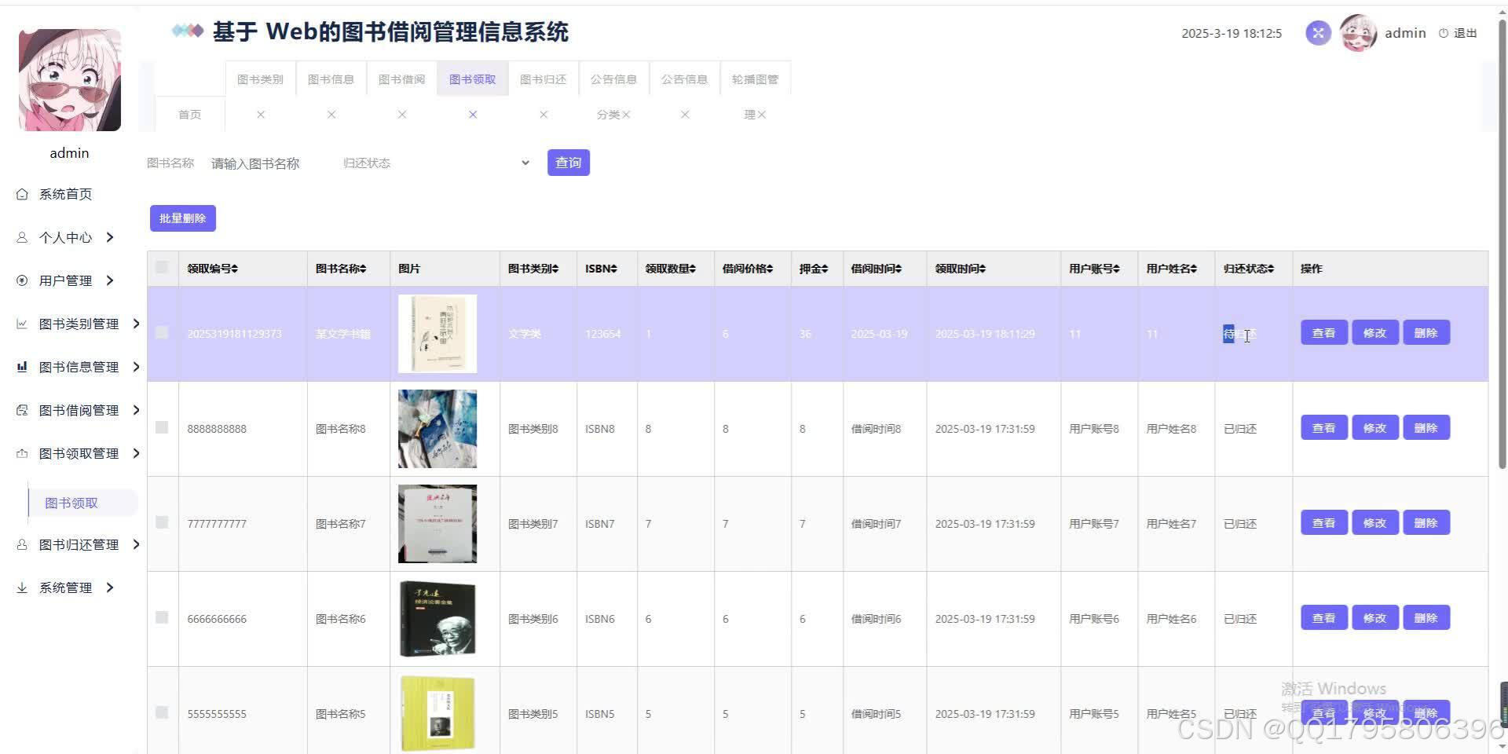Check the checkbox for record 7777777777
This screenshot has height=754, width=1508.
pyautogui.click(x=163, y=522)
